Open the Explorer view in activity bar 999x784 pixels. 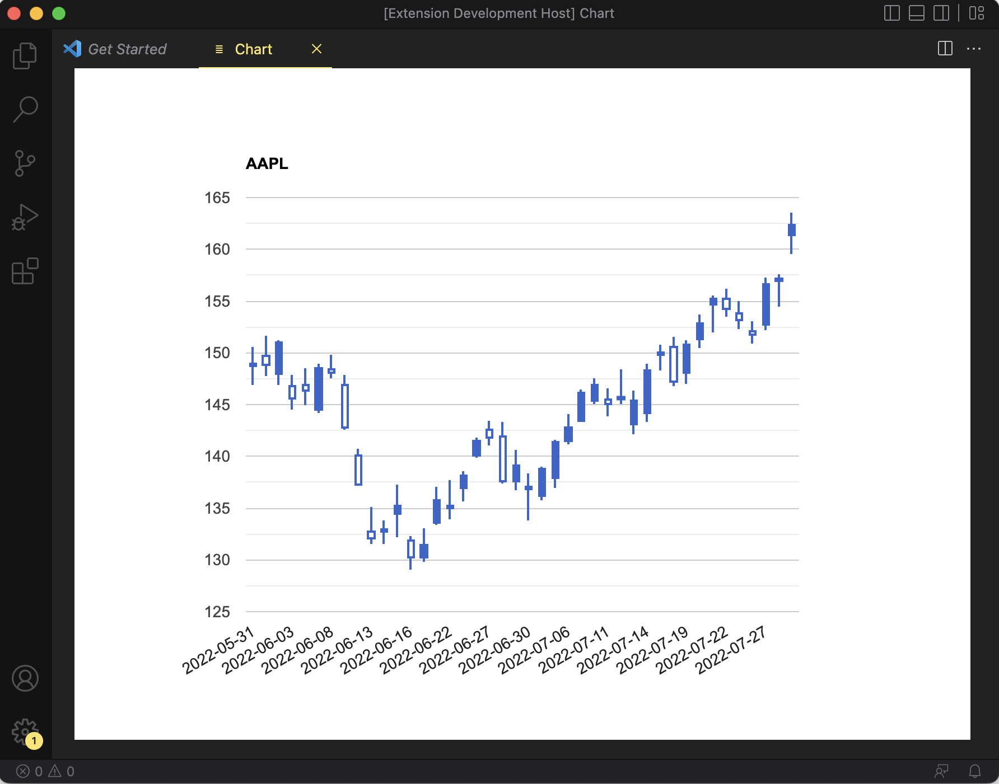25,56
